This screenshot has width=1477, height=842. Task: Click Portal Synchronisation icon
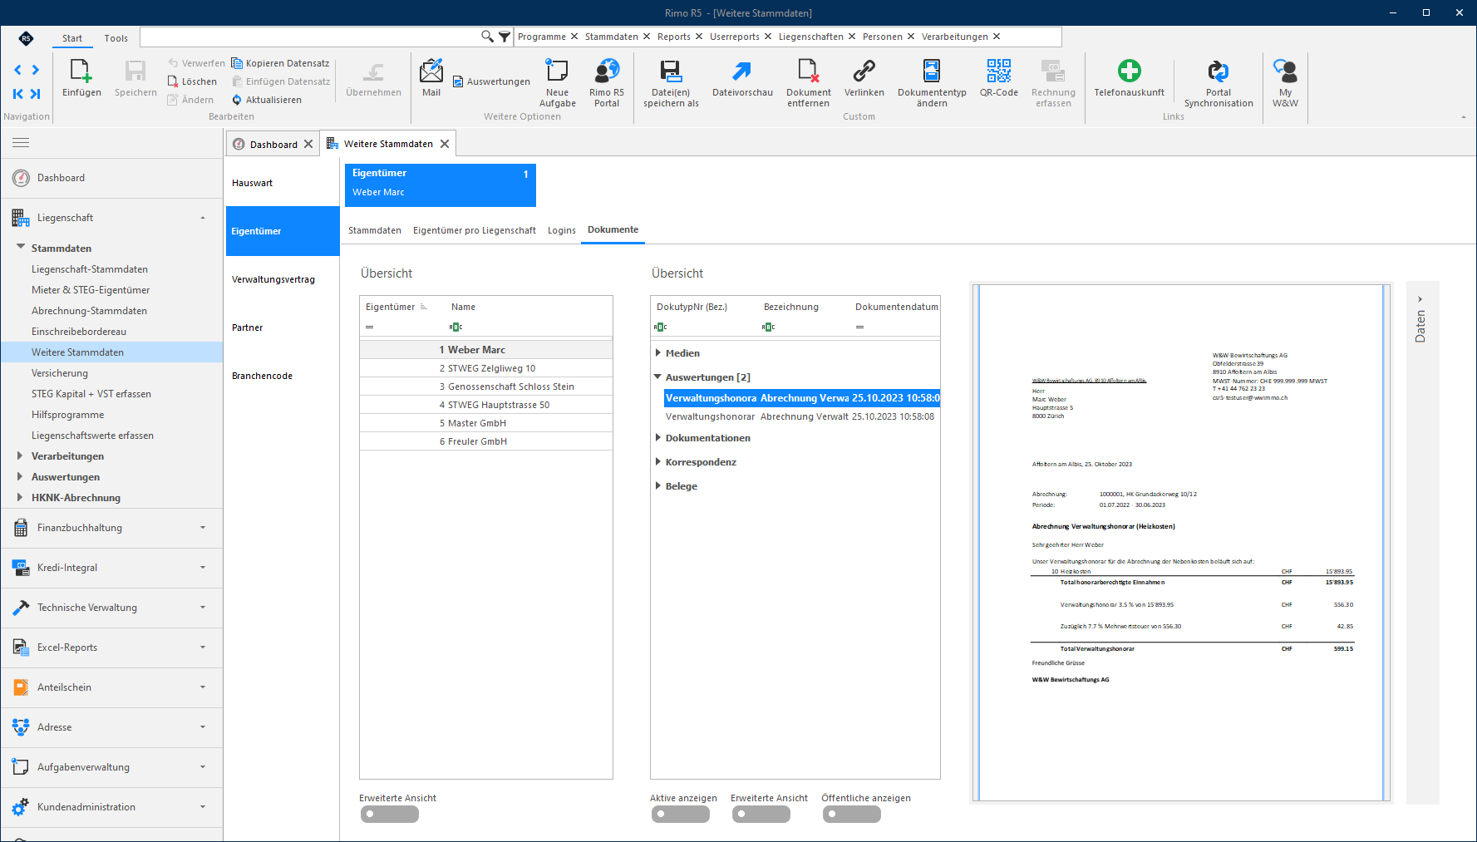coord(1218,71)
